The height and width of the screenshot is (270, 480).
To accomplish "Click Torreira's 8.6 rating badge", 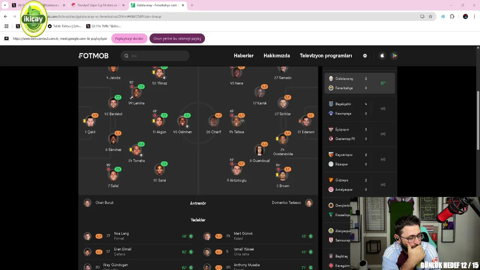I will pyautogui.click(x=141, y=144).
